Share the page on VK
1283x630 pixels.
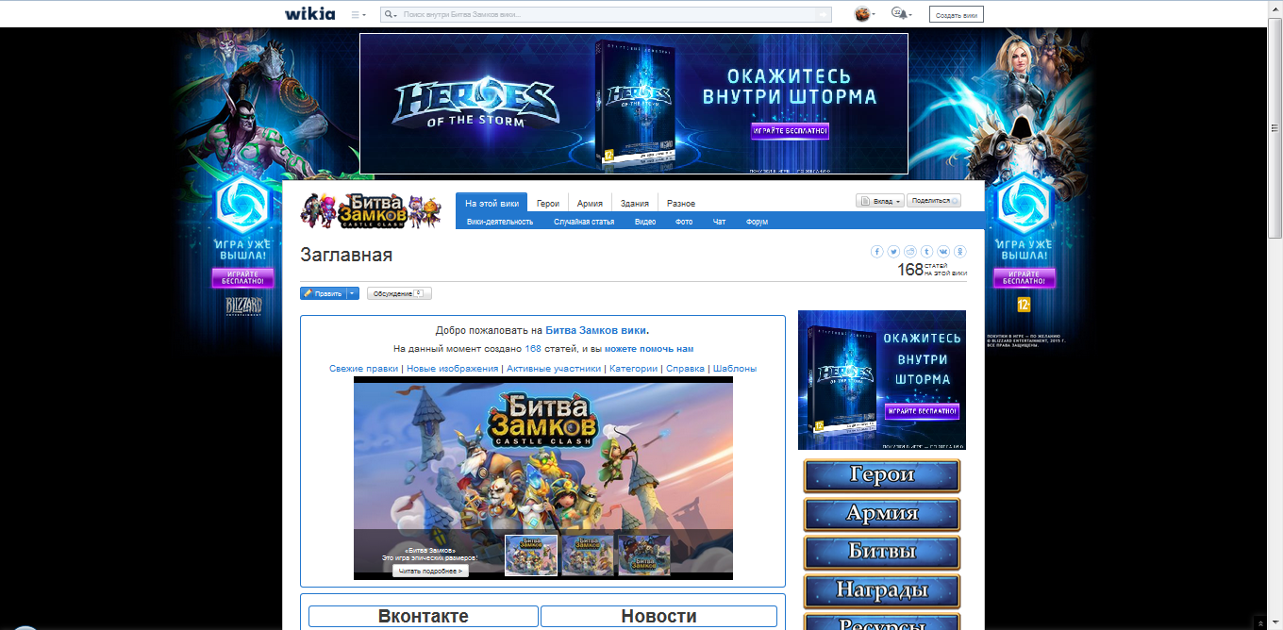[x=943, y=252]
